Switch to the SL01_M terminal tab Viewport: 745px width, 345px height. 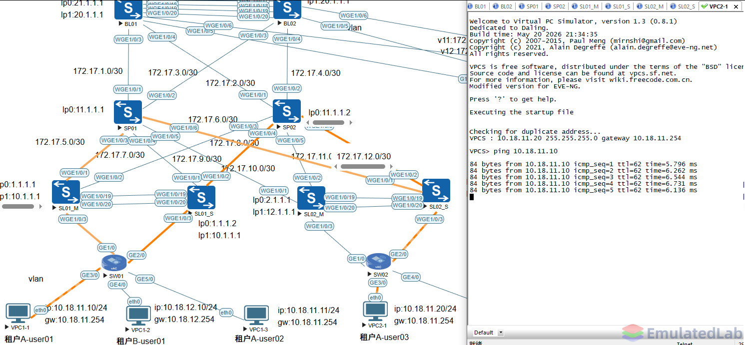tap(586, 6)
